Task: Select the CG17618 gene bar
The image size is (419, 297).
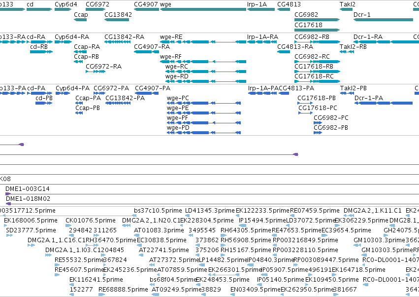Action: 317,30
